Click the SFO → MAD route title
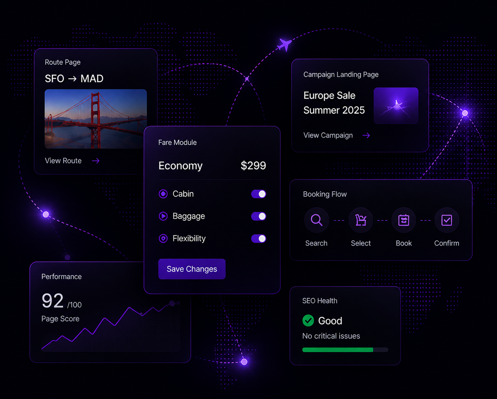 74,78
